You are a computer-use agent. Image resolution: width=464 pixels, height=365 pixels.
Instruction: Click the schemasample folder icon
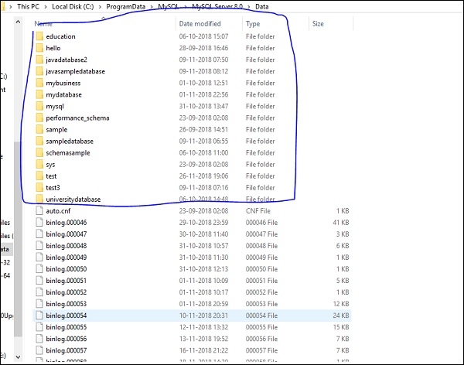39,153
